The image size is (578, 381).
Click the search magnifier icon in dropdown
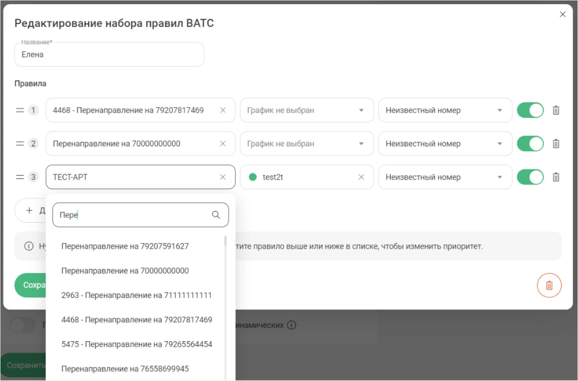[216, 215]
